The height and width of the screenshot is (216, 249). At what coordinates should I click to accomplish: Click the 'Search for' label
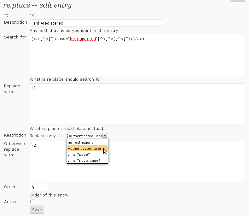[x=15, y=37]
